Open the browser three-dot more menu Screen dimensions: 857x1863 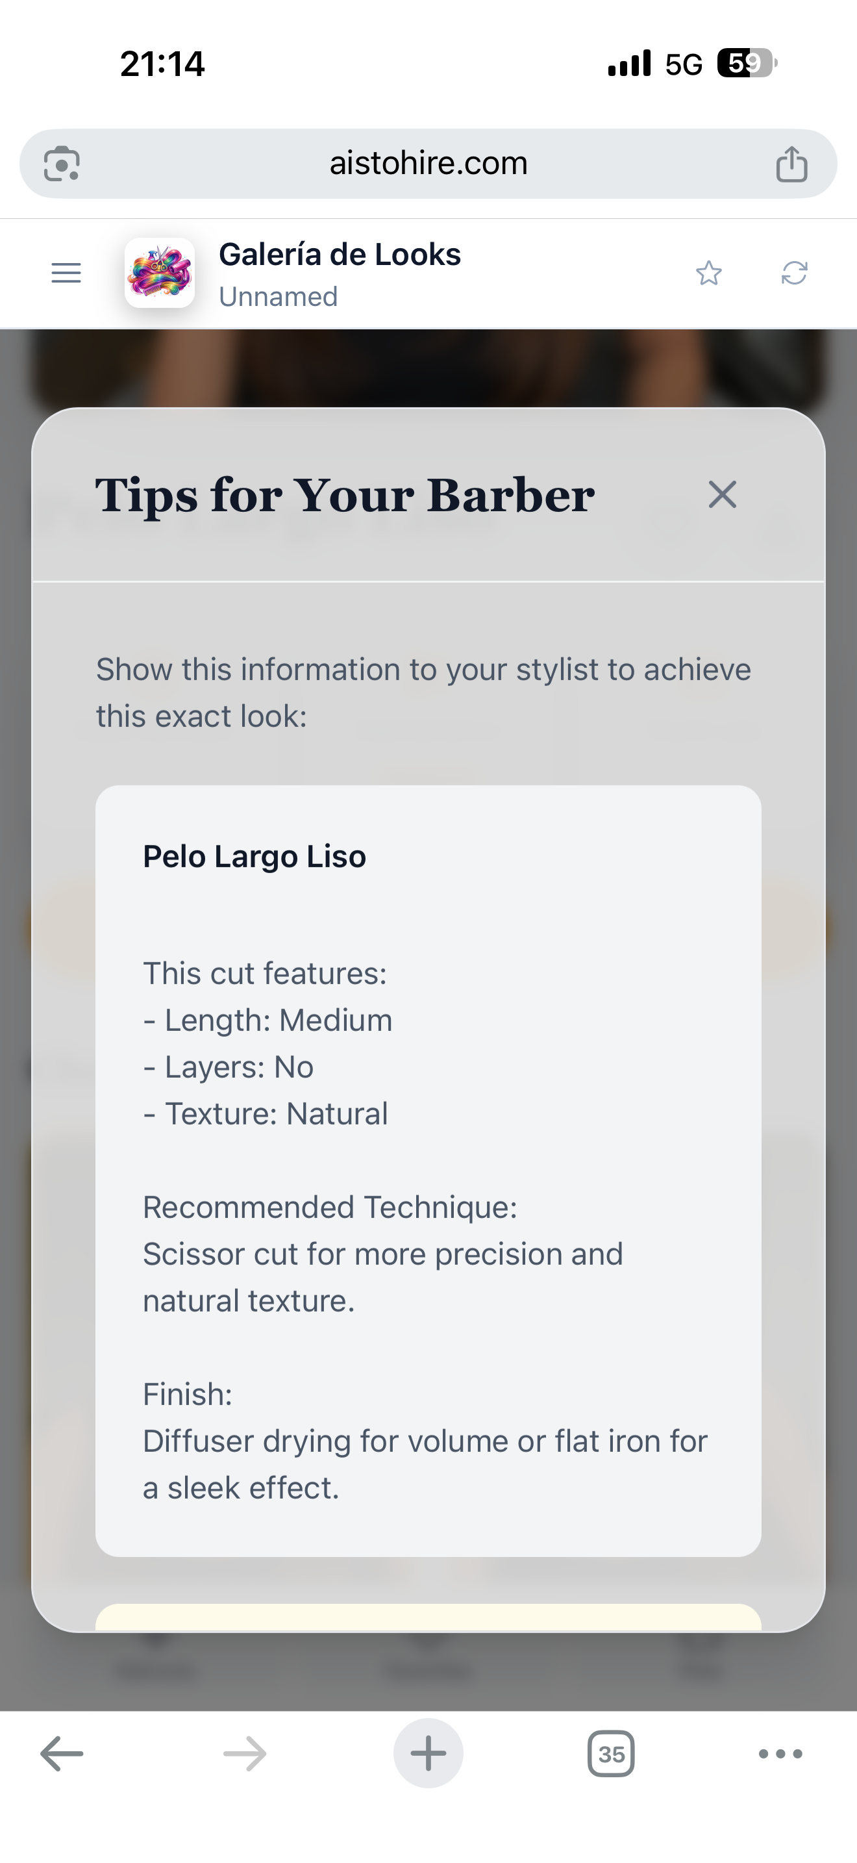tap(780, 1754)
